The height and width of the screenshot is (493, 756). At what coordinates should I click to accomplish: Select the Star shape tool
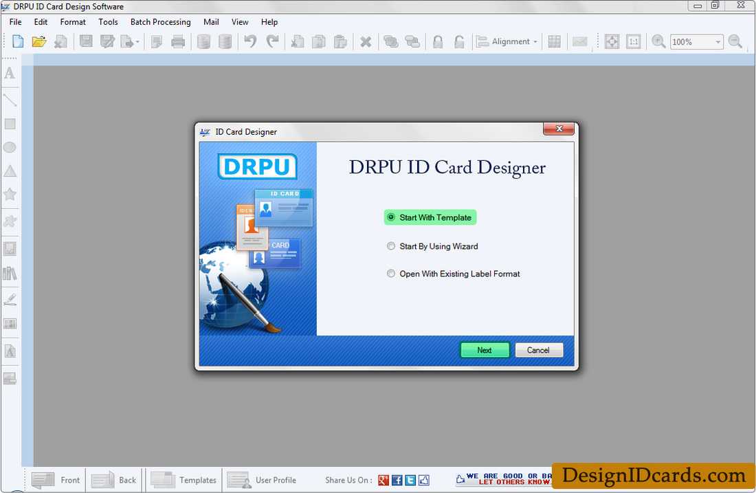click(x=10, y=195)
